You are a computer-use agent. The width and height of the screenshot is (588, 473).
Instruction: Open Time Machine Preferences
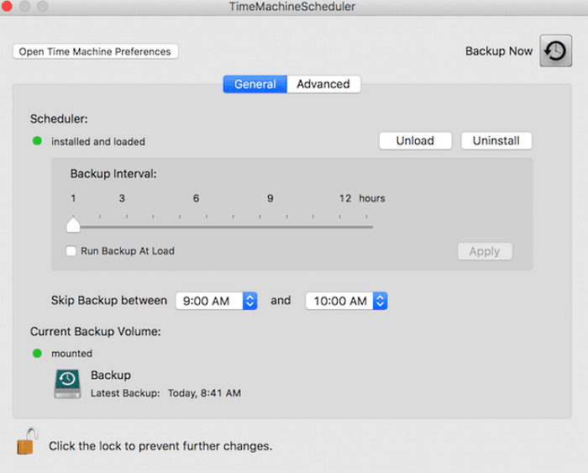point(95,51)
